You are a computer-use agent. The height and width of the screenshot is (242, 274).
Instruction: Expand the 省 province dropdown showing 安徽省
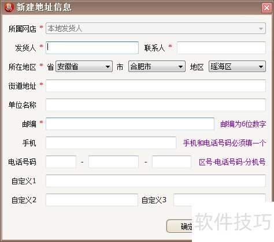(84, 66)
